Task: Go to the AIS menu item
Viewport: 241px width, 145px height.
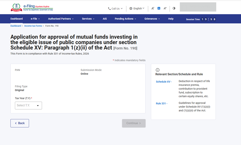Action: click(105, 19)
